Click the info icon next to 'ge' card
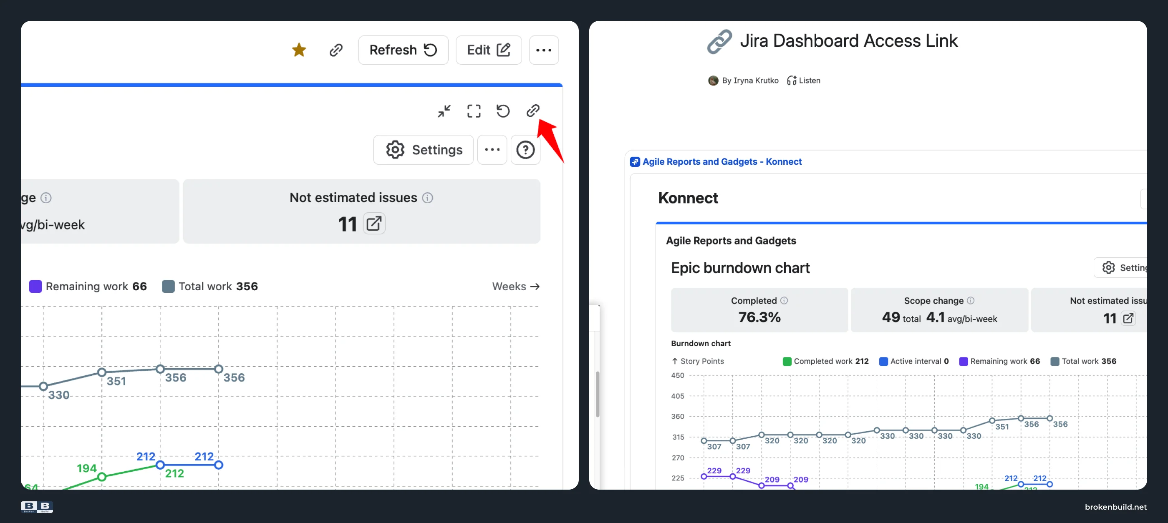The width and height of the screenshot is (1168, 523). tap(46, 198)
